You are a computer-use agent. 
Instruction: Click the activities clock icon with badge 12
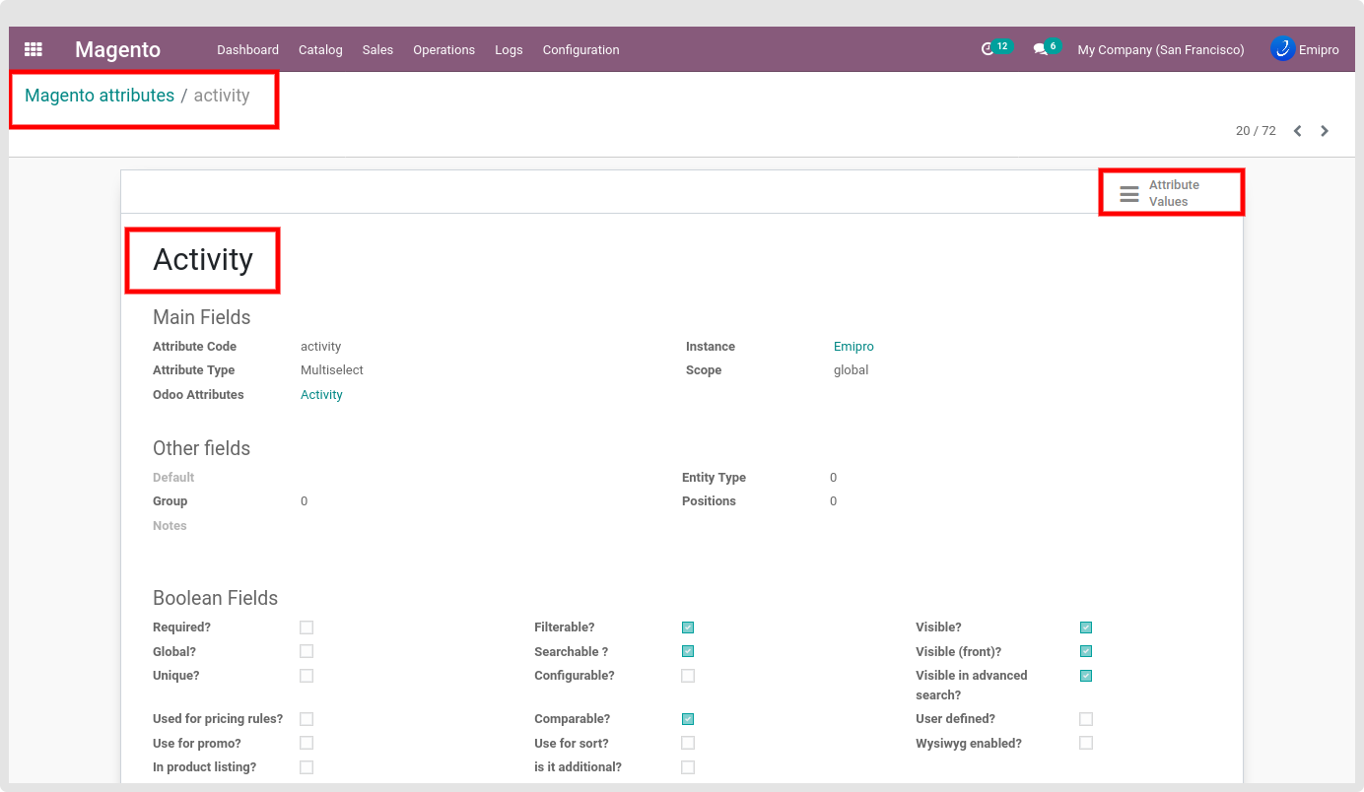pos(988,49)
